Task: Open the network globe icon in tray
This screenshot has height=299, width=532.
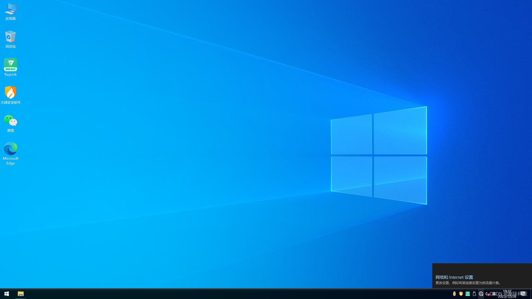Action: 481,294
